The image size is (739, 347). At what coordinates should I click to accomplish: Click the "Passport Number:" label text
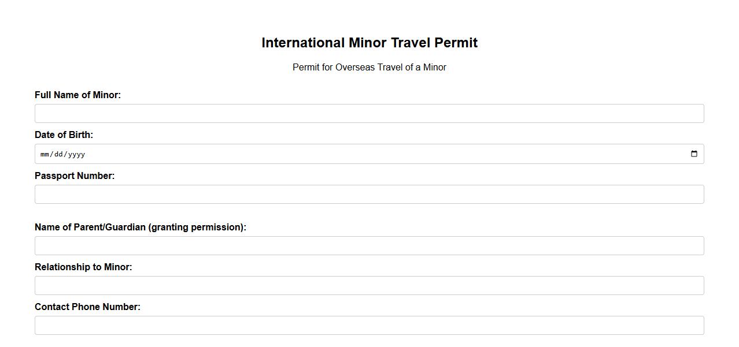(75, 176)
